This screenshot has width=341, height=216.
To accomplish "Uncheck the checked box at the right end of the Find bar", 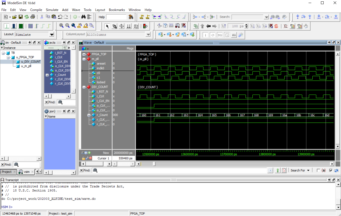I will click(330, 170).
